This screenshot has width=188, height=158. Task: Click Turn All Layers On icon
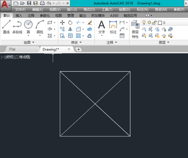pos(144,36)
